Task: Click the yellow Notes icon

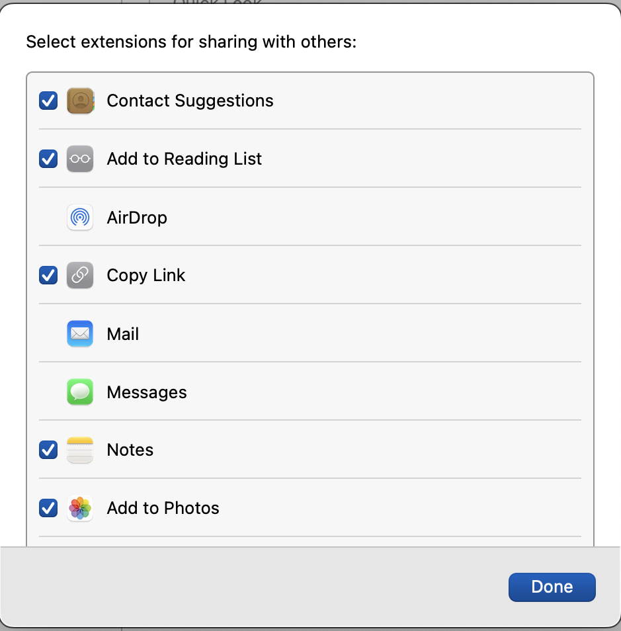Action: (80, 450)
